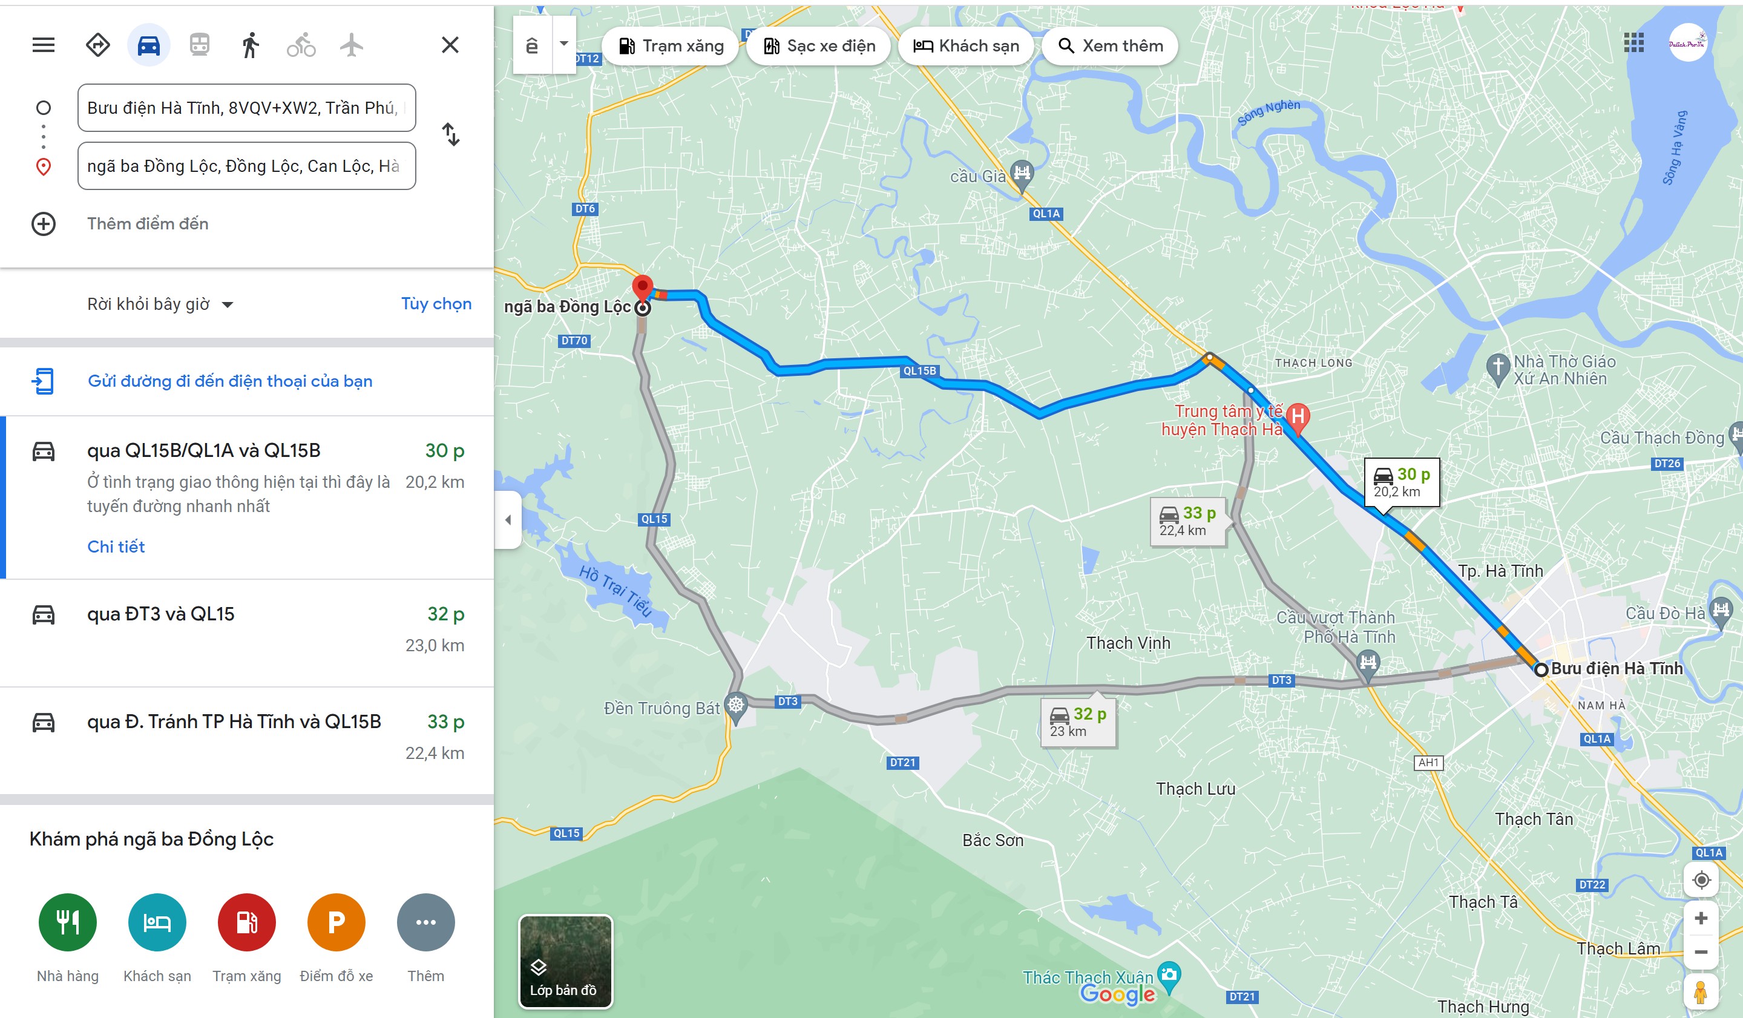Open the main hamburger menu
The height and width of the screenshot is (1018, 1743).
click(43, 45)
